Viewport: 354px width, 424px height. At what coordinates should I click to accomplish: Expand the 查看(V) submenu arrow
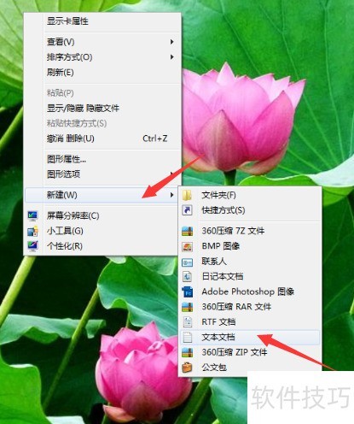(171, 42)
